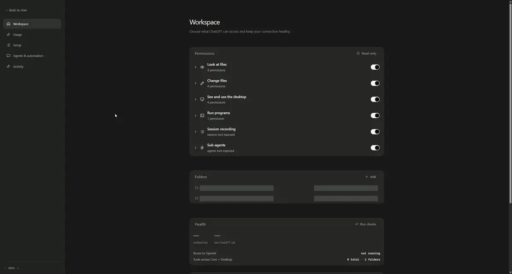Click the pulse icon beside Activity in the sidebar
This screenshot has width=512, height=274.
pos(8,67)
